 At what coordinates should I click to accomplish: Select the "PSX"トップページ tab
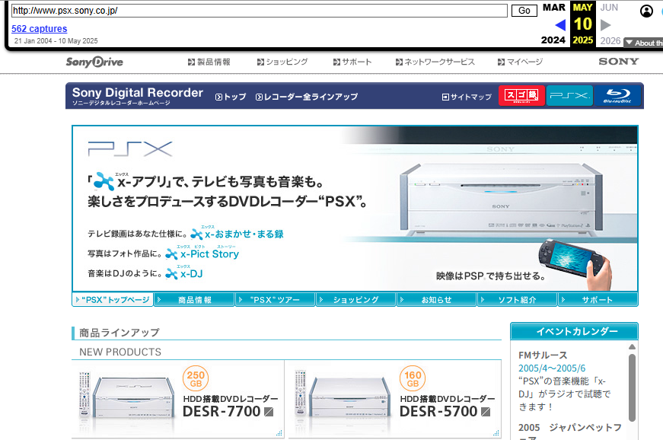tap(113, 300)
